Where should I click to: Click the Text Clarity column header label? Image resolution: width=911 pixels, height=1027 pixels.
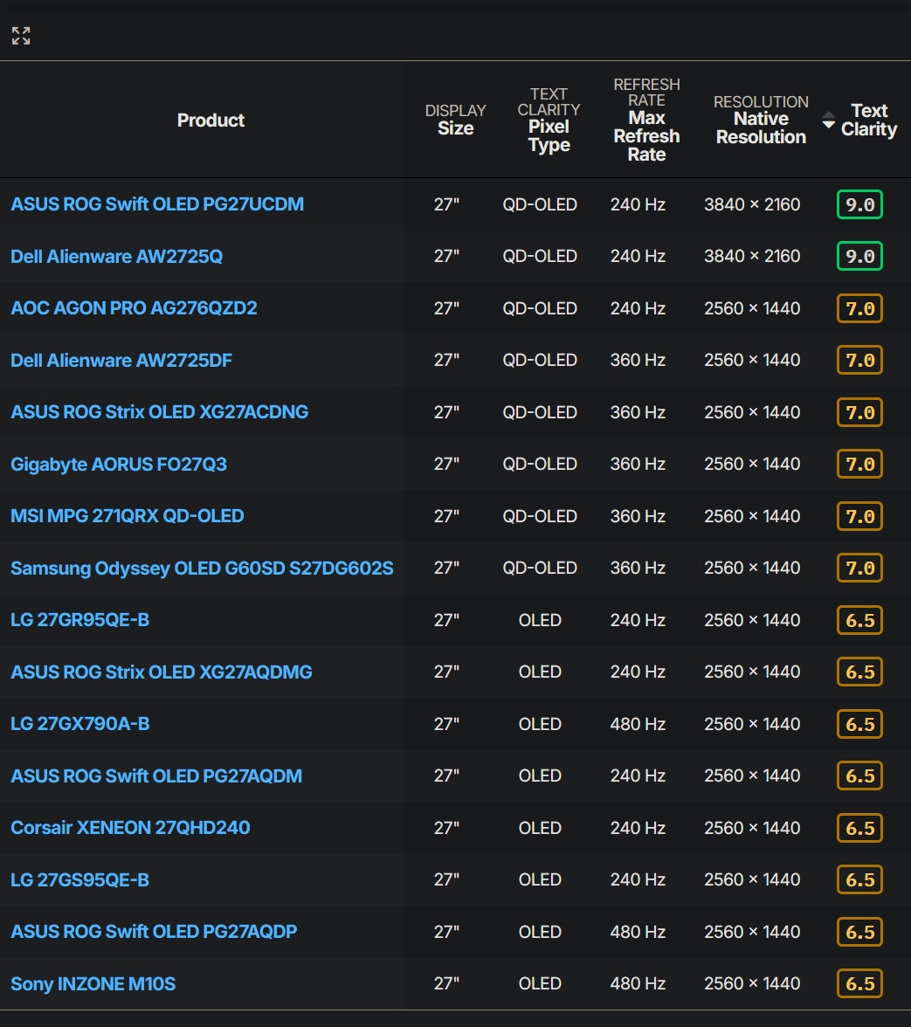(869, 120)
